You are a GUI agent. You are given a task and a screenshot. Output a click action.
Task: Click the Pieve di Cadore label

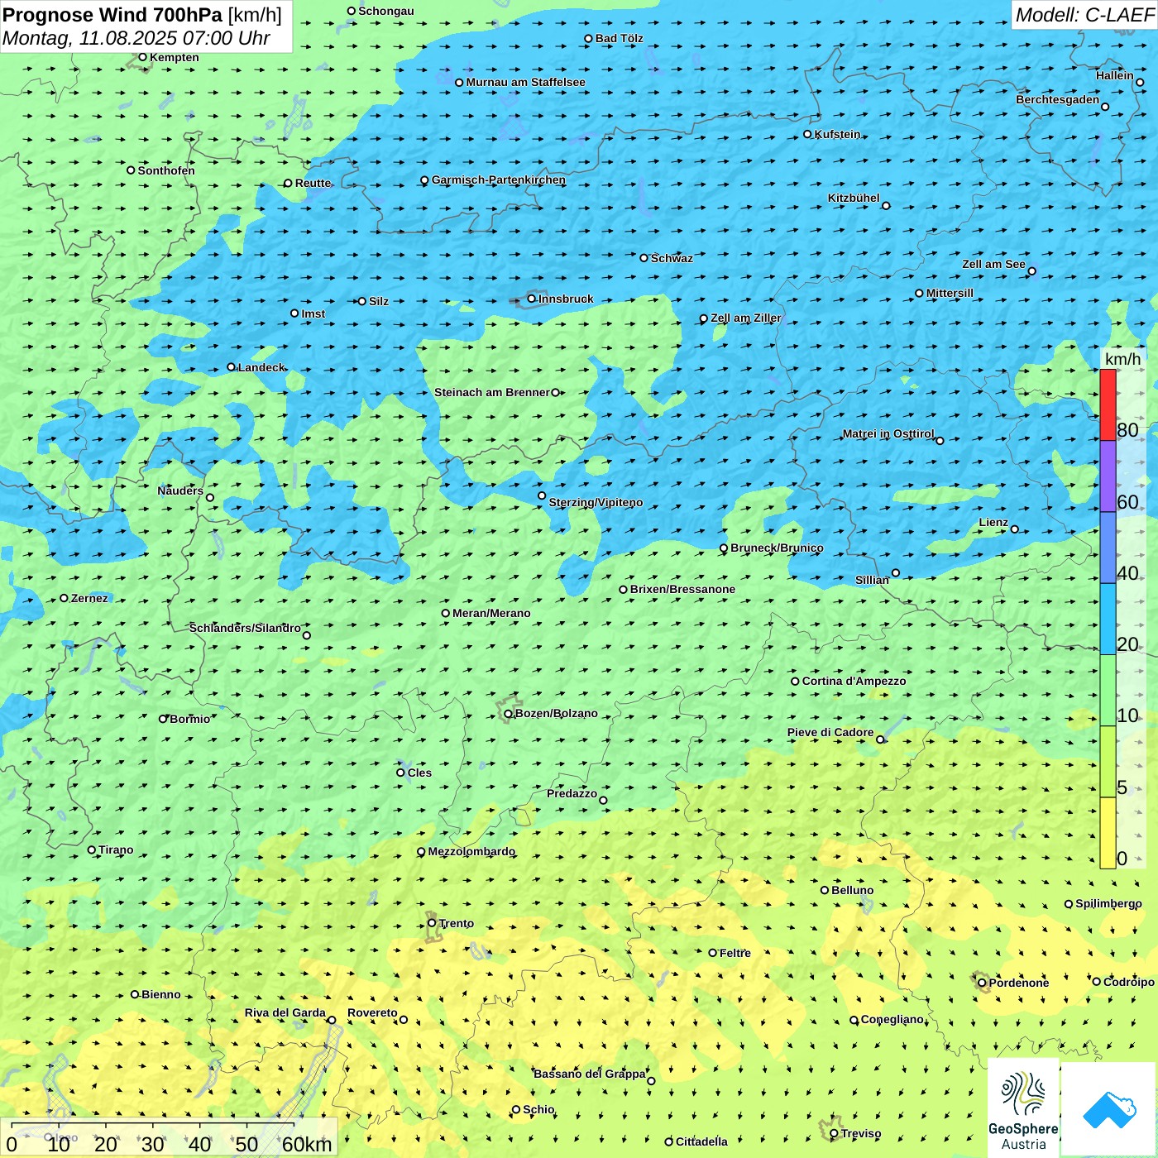(830, 732)
